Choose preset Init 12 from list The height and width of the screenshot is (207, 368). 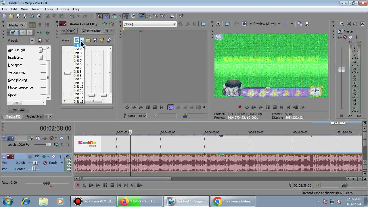(79, 87)
